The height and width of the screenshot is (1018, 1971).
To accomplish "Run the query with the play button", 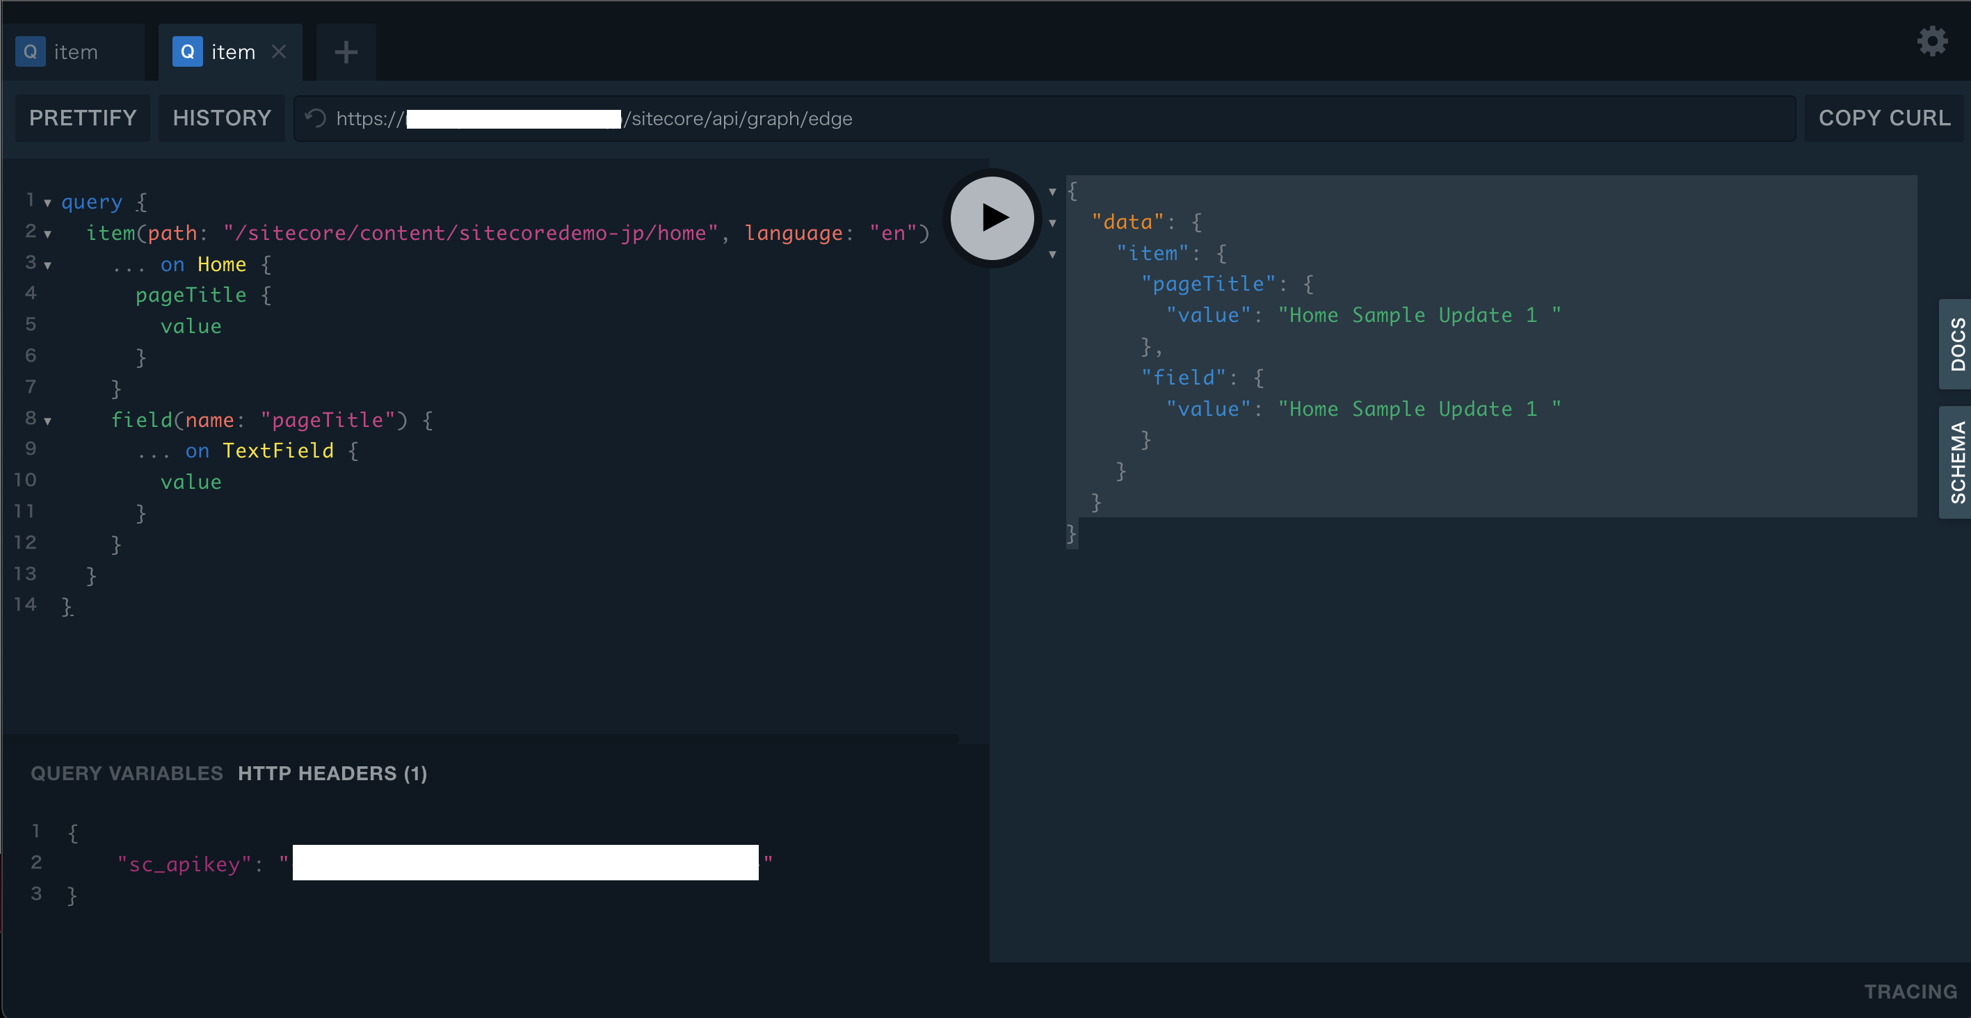I will pyautogui.click(x=992, y=218).
